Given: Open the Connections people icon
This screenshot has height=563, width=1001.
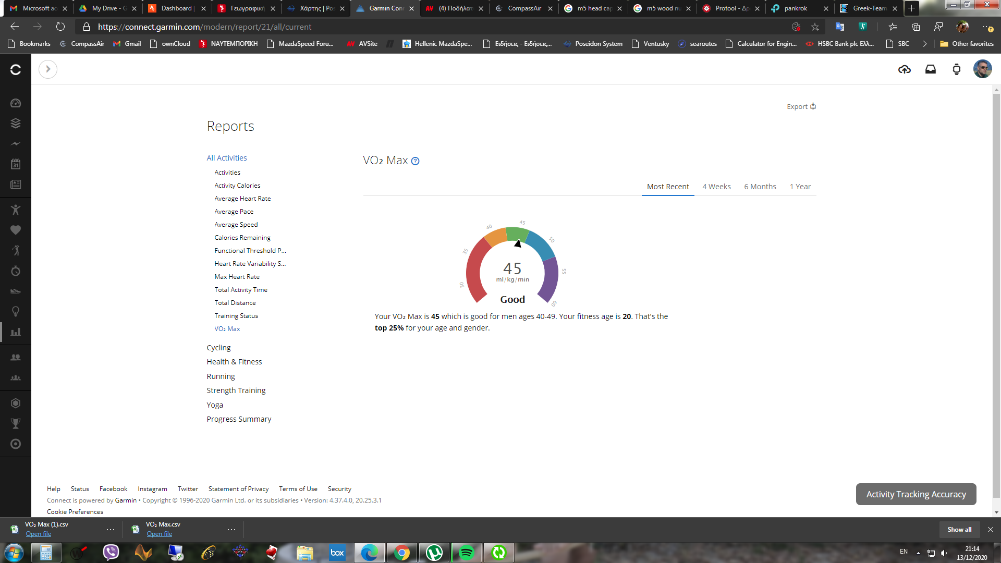Looking at the screenshot, I should click(16, 357).
